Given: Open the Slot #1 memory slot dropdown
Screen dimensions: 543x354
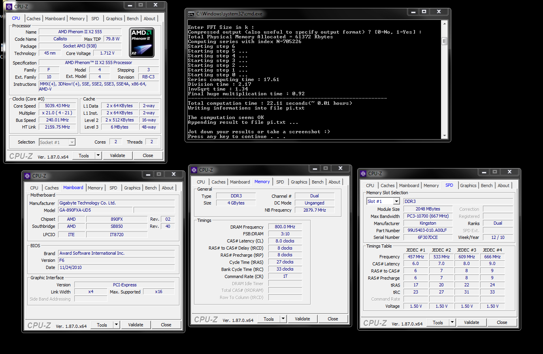Looking at the screenshot, I should (x=396, y=201).
